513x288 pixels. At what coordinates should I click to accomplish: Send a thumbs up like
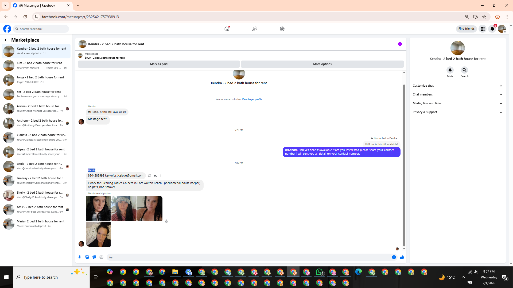pos(402,257)
